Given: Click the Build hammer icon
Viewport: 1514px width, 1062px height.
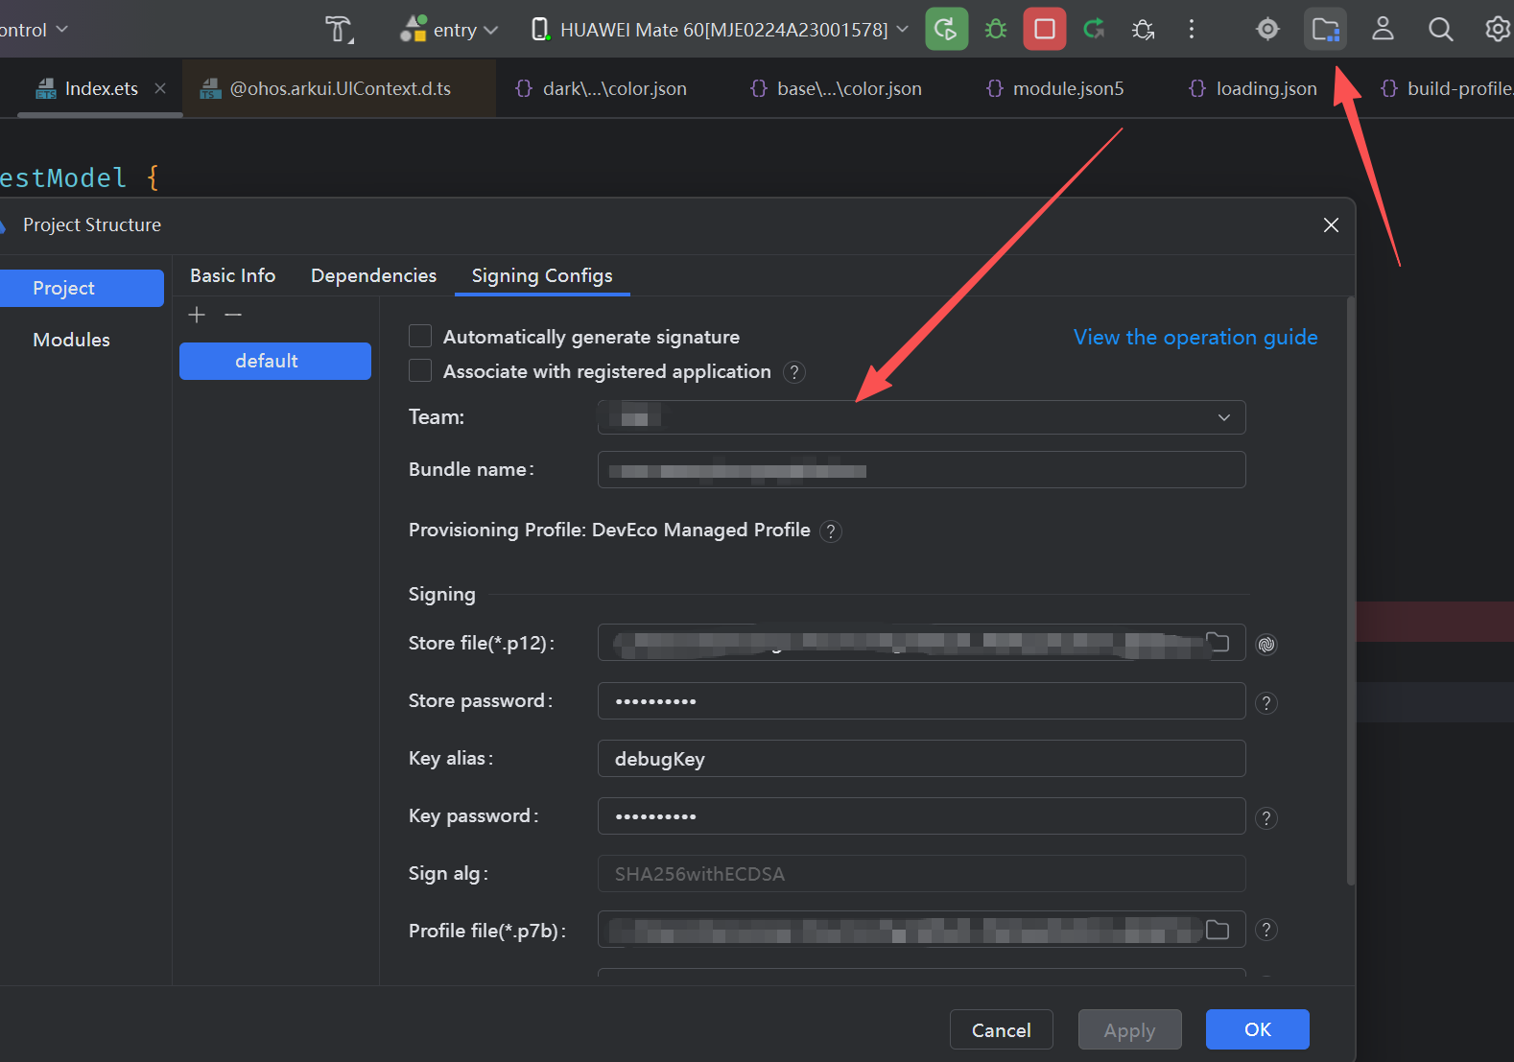Looking at the screenshot, I should click(x=338, y=29).
